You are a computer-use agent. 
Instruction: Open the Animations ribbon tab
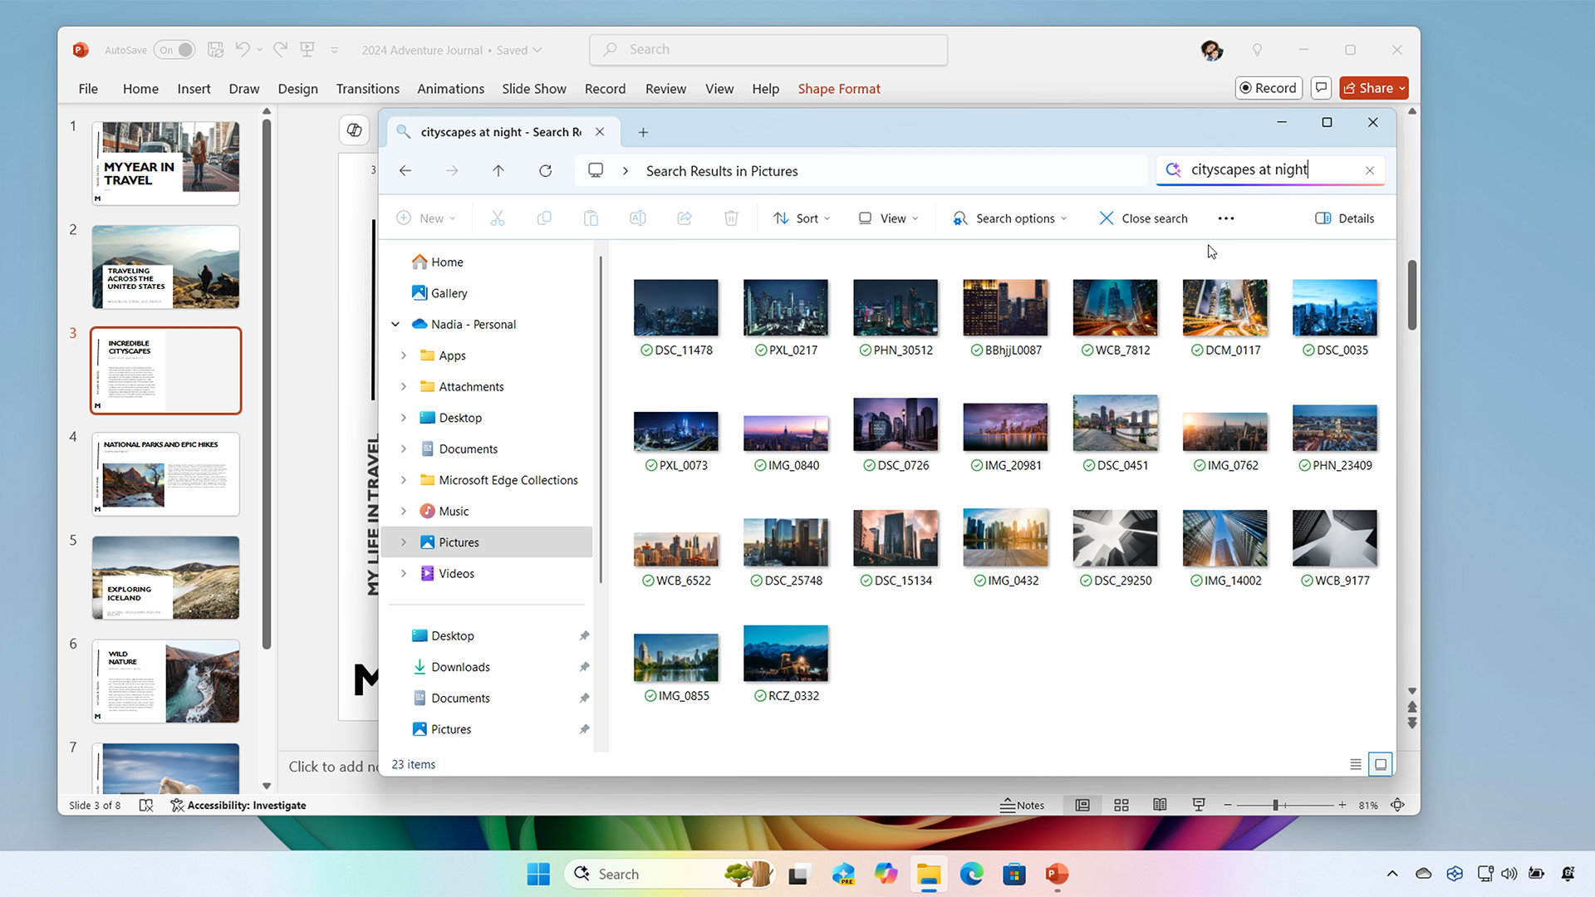(x=450, y=89)
